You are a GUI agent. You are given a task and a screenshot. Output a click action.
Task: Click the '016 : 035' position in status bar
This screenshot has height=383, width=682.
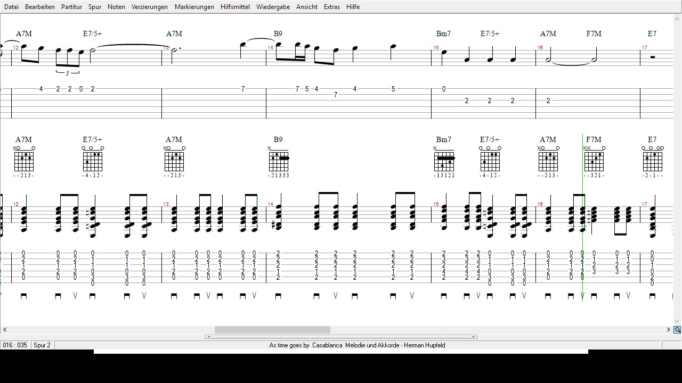click(15, 345)
